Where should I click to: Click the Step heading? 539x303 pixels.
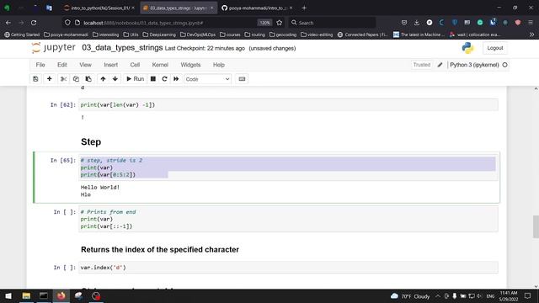91,142
